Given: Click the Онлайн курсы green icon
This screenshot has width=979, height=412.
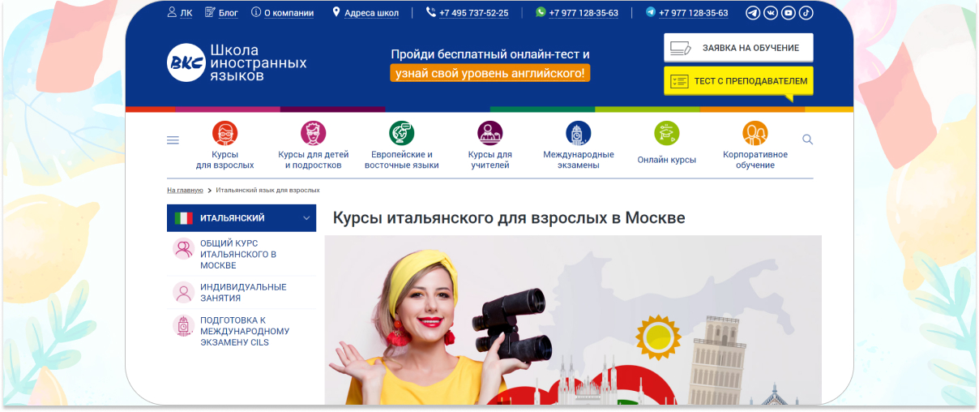Looking at the screenshot, I should tap(666, 133).
